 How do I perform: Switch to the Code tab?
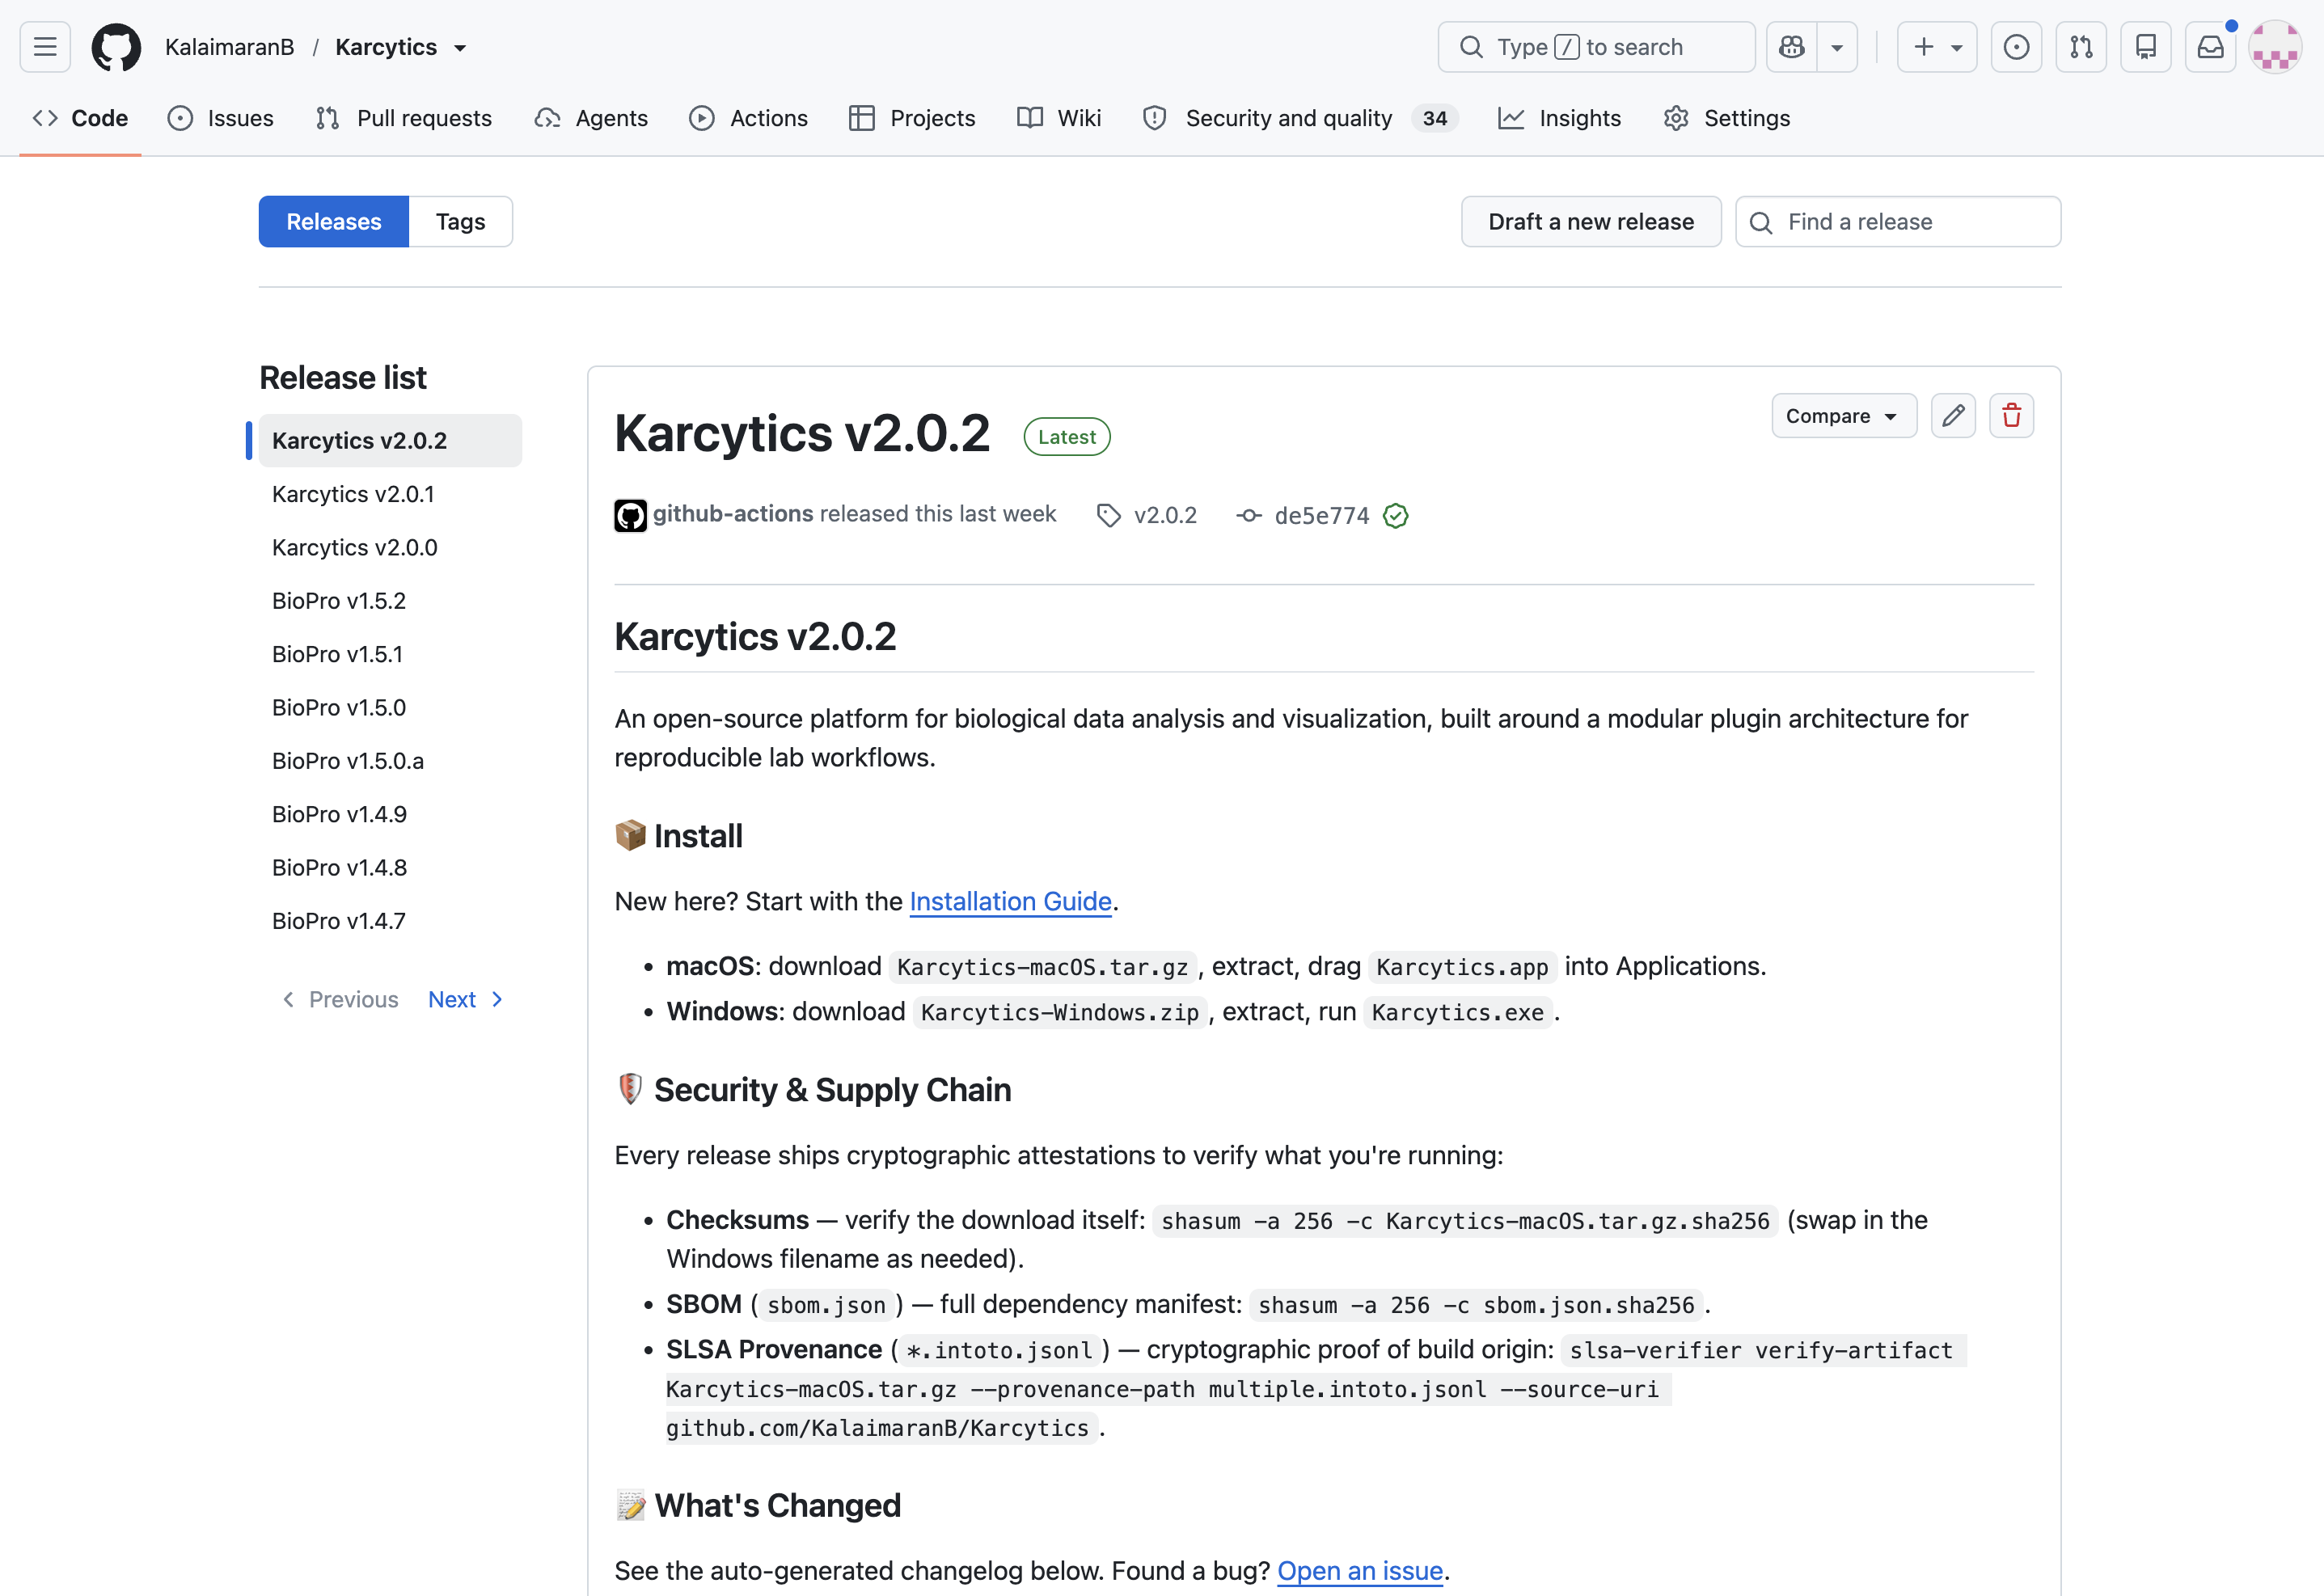pyautogui.click(x=81, y=118)
